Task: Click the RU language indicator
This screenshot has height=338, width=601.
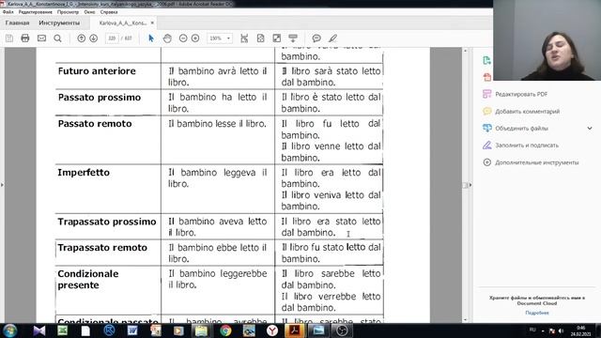Action: (x=532, y=330)
